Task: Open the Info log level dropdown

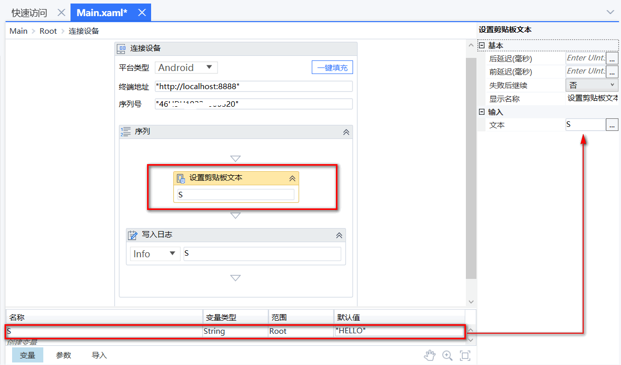Action: point(155,254)
